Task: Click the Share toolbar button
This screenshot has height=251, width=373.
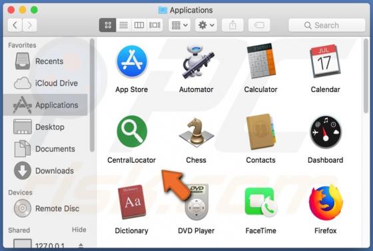Action: [x=232, y=25]
